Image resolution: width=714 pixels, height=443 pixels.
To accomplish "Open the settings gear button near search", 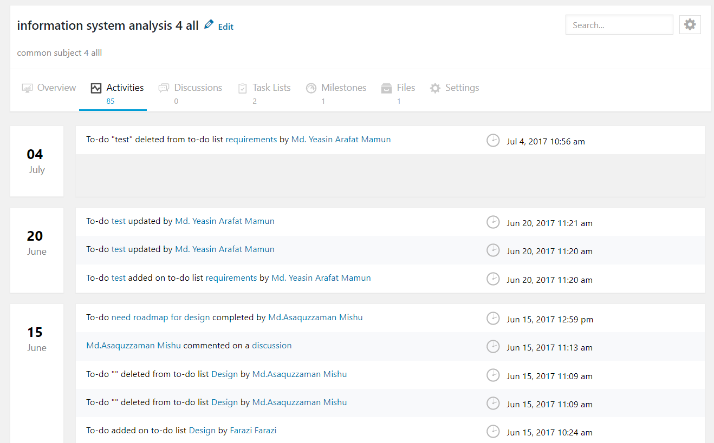I will [690, 24].
